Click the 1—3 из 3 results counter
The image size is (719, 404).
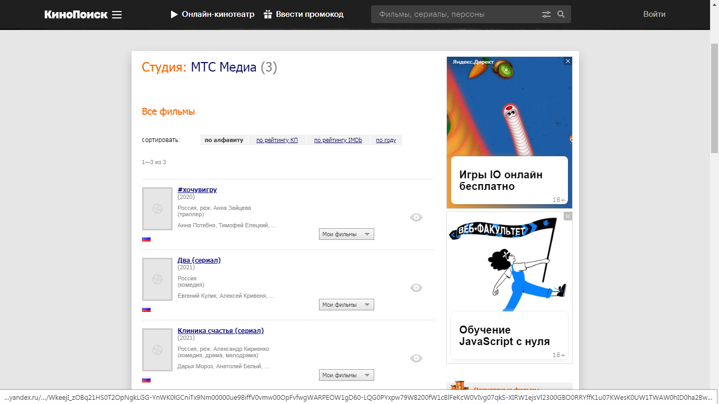[154, 162]
